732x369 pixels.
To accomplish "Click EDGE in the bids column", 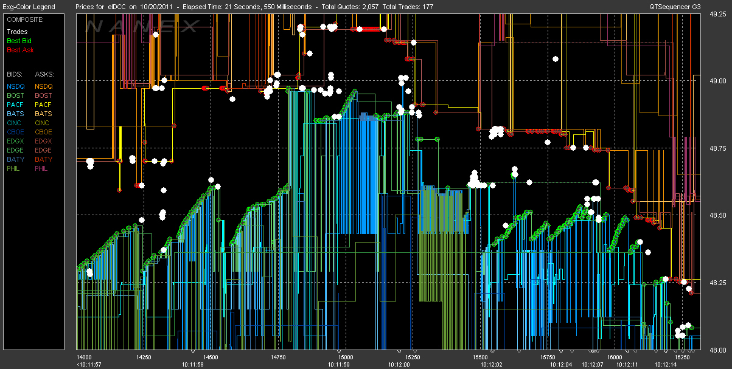I will click(x=16, y=150).
